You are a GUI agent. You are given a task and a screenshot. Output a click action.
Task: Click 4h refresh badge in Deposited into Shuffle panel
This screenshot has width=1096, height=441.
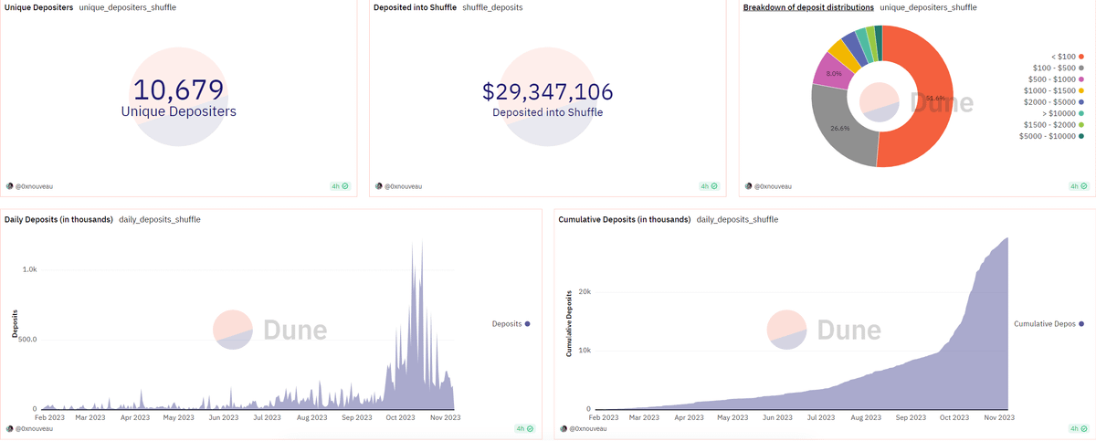(x=709, y=186)
